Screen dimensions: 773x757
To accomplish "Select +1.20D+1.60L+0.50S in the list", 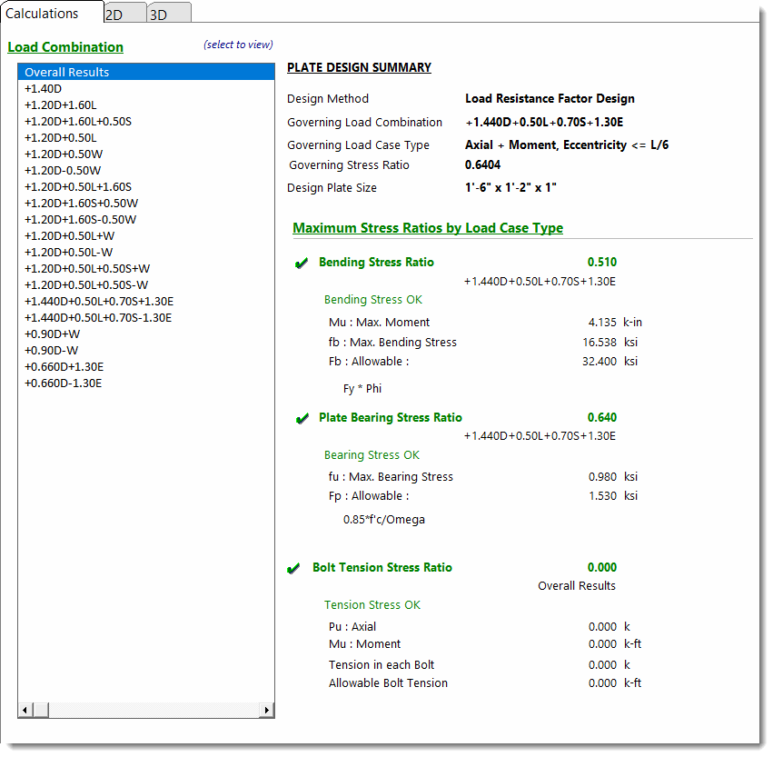I will tap(77, 121).
